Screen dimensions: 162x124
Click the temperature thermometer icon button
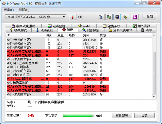pyautogui.click(x=73, y=17)
